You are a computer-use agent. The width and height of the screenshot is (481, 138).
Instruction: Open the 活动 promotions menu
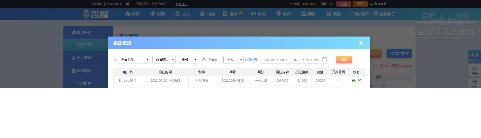[x=334, y=14]
